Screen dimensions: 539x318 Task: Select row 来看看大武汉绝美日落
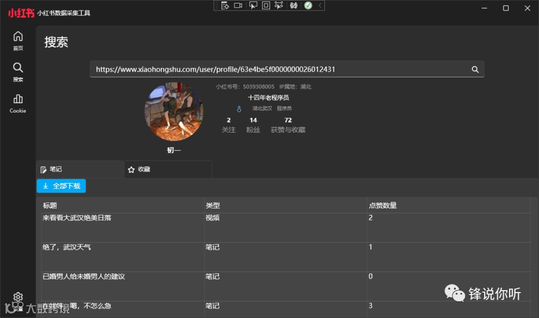pyautogui.click(x=285, y=228)
